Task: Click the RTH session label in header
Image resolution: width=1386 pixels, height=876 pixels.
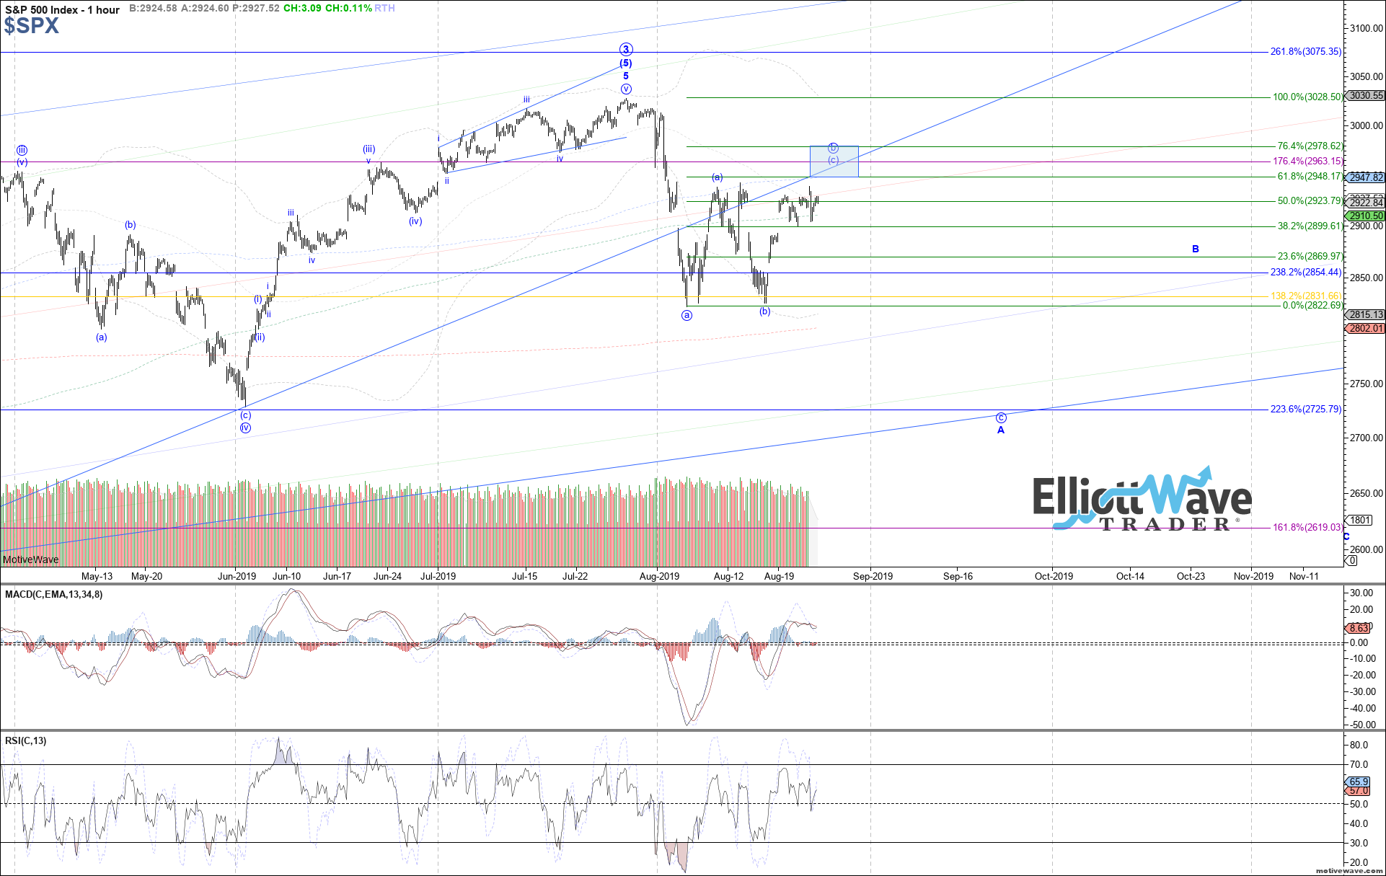Action: pyautogui.click(x=385, y=9)
